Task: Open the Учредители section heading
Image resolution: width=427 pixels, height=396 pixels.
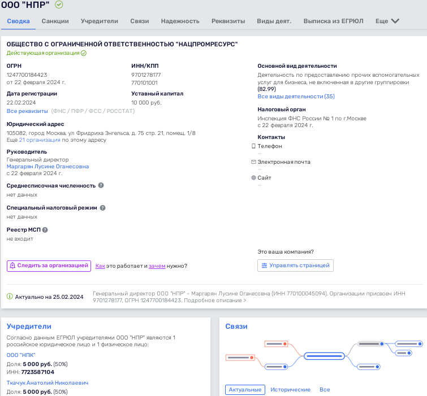Action: (x=29, y=326)
